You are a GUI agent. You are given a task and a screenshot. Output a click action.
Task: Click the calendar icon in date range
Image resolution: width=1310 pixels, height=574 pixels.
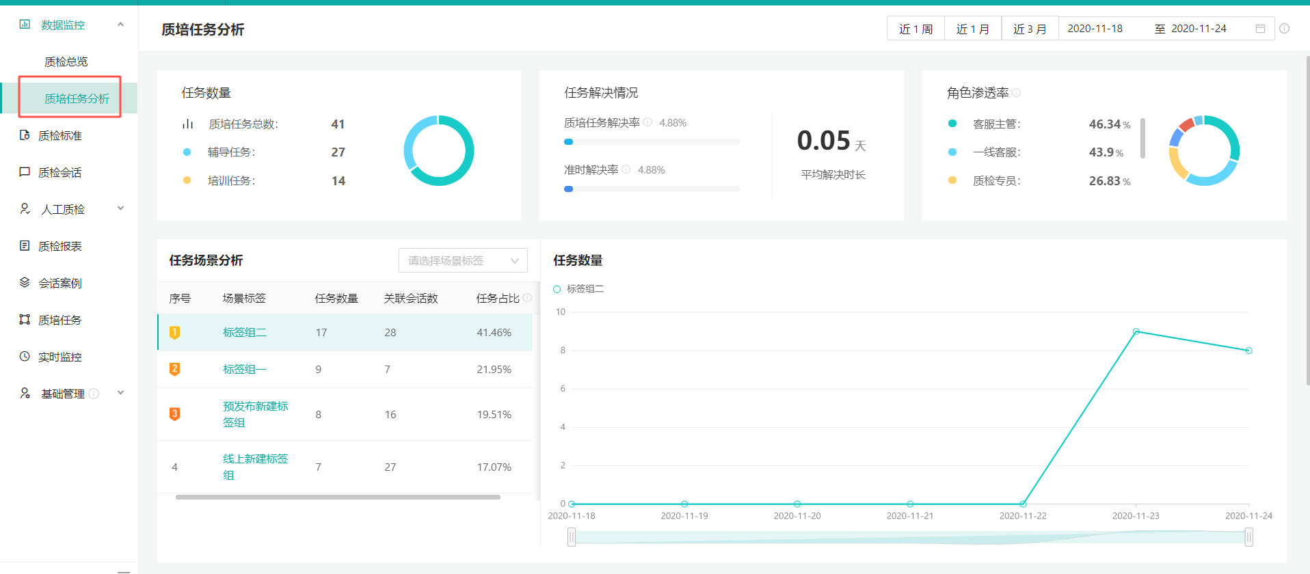[1260, 29]
